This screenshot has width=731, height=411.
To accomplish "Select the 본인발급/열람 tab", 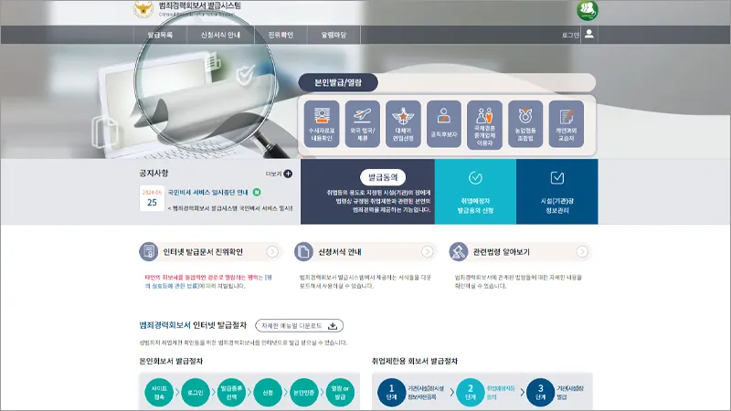I will (338, 82).
